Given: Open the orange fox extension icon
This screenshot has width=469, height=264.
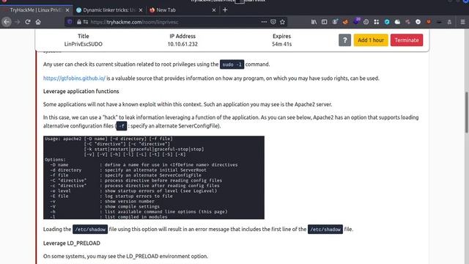Looking at the screenshot, I should [x=345, y=22].
